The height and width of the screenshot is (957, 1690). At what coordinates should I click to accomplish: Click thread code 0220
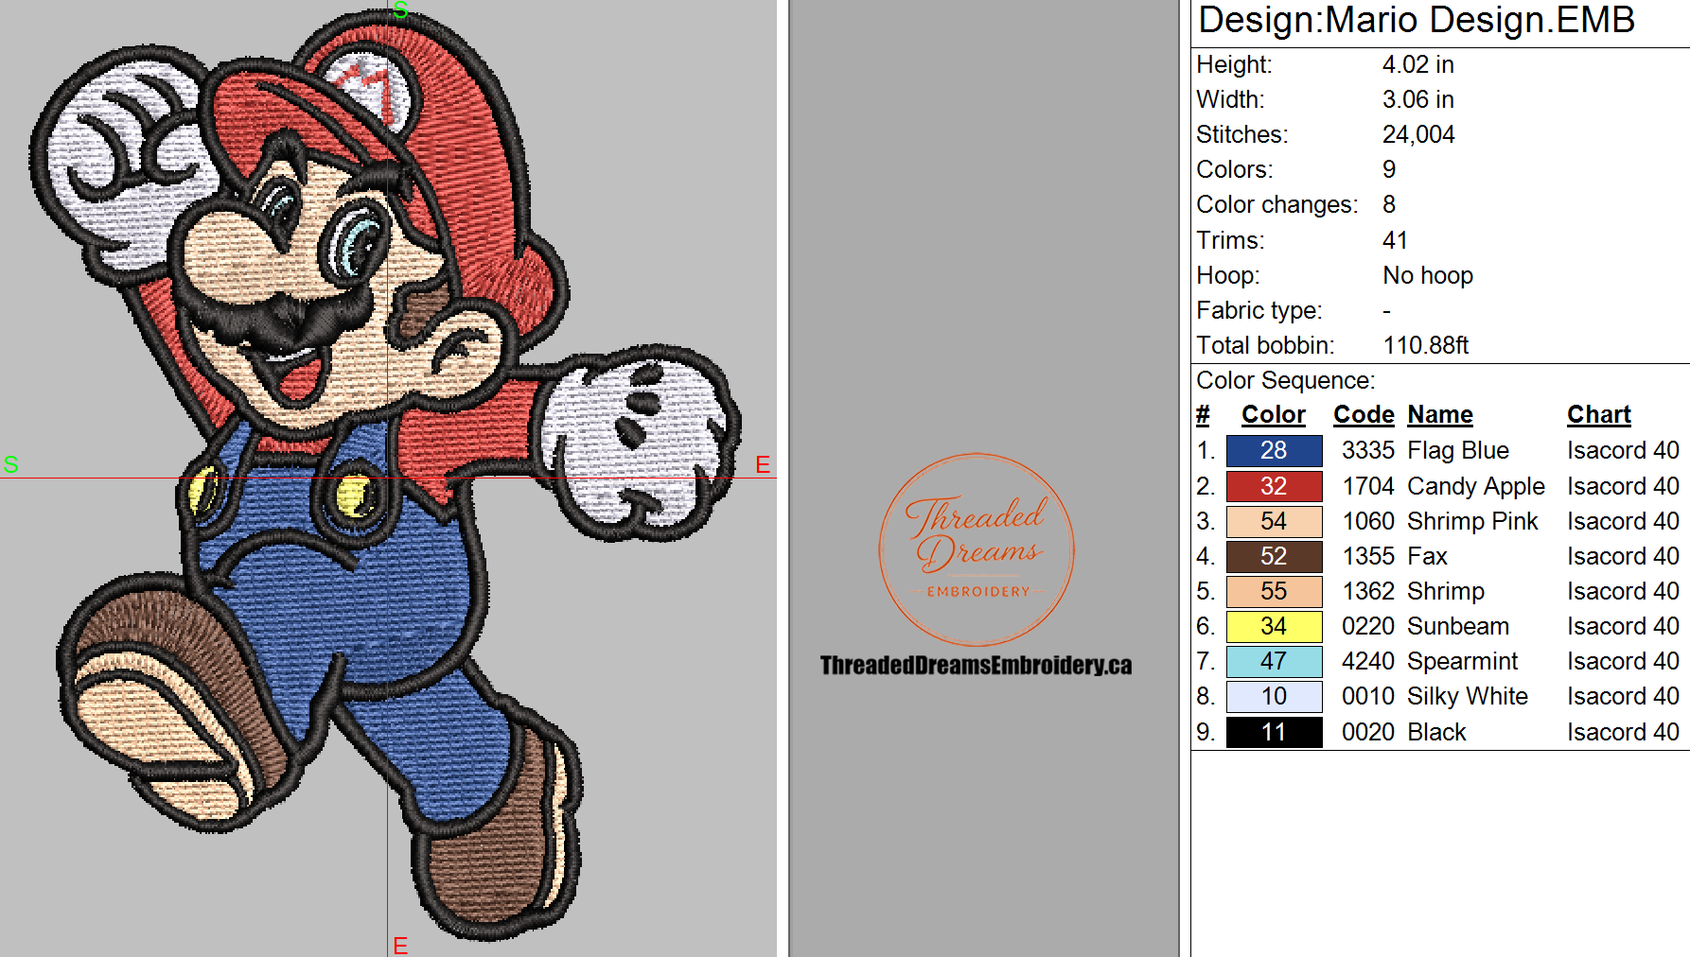click(1367, 627)
